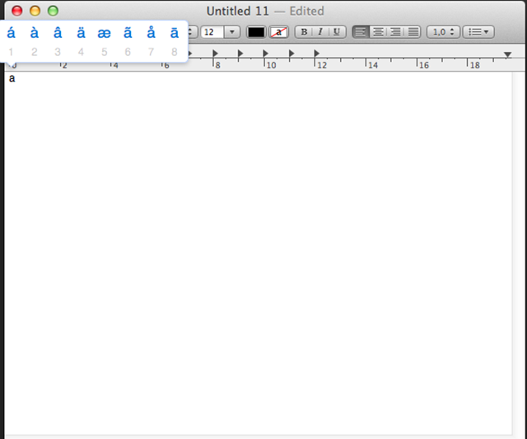The image size is (527, 439).
Task: Justify the text
Action: [413, 32]
